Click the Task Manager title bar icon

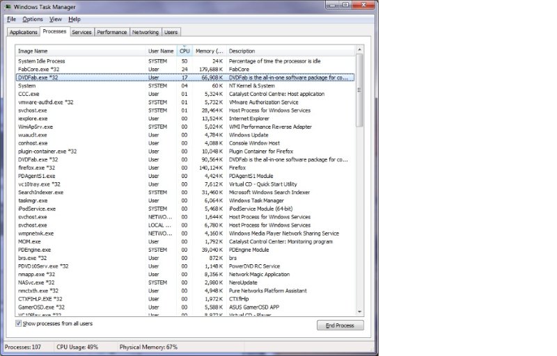click(x=8, y=6)
